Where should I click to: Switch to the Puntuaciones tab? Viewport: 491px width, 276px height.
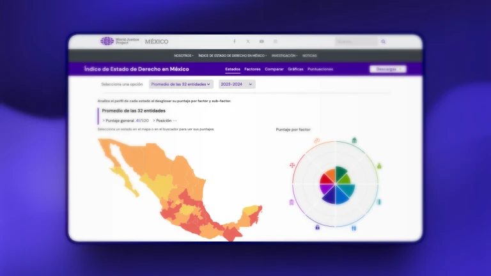pyautogui.click(x=320, y=69)
